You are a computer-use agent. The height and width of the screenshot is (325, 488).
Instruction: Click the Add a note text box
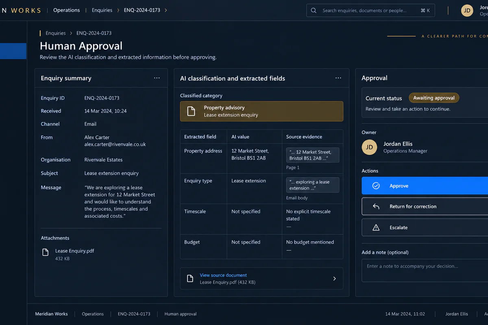425,271
